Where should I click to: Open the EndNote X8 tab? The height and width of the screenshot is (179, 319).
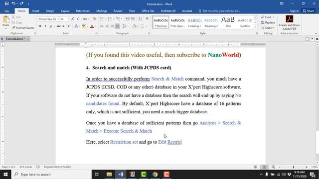coord(168,11)
